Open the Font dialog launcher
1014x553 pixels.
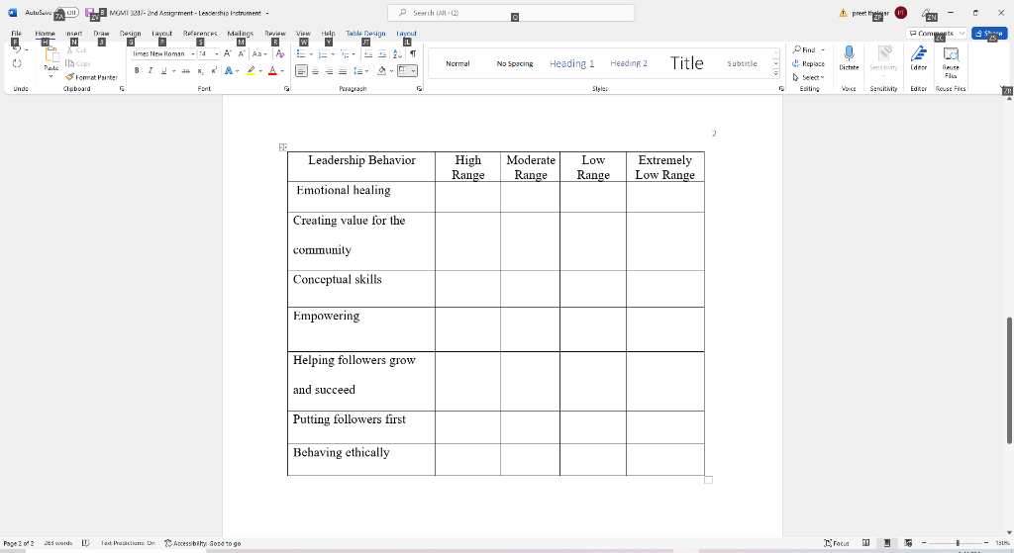click(286, 88)
